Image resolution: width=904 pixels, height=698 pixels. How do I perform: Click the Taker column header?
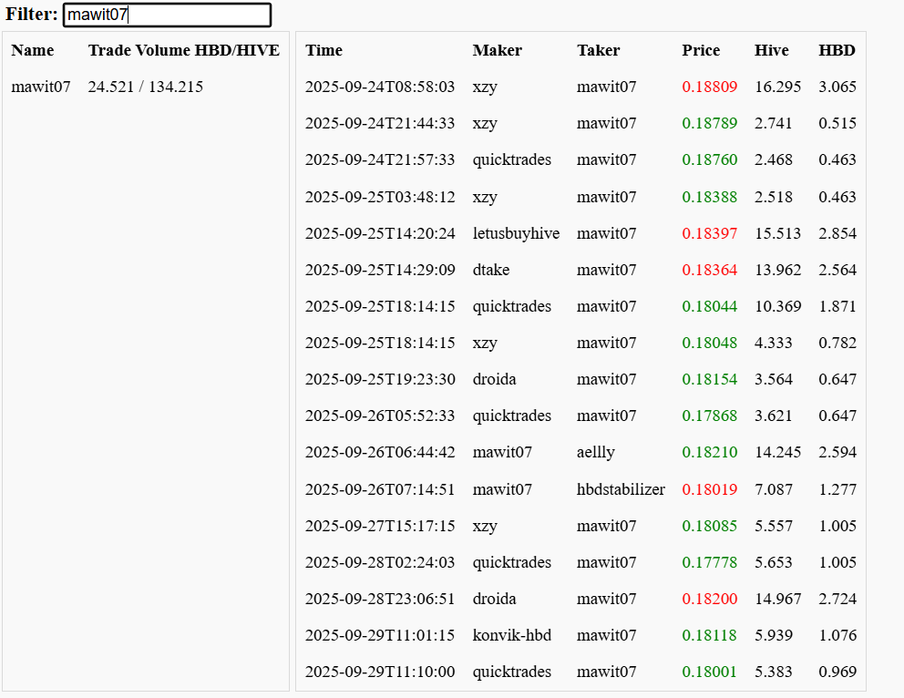click(598, 50)
